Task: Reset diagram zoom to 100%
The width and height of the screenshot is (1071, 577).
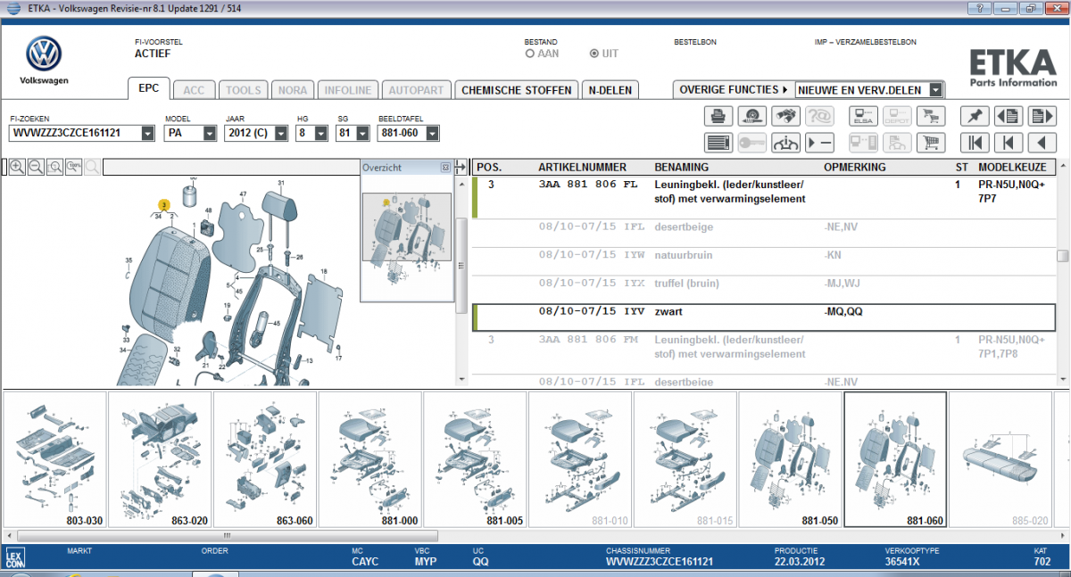Action: click(73, 167)
